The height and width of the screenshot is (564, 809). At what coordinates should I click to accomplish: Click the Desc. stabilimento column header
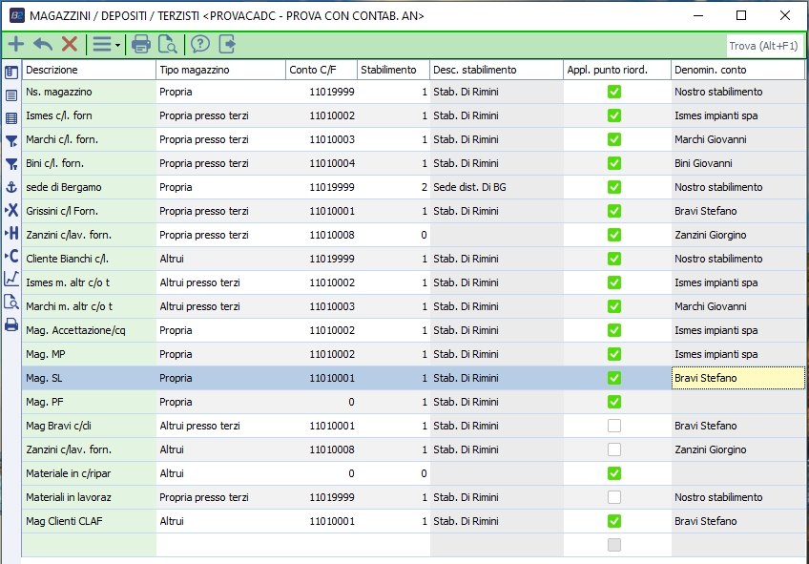tap(496, 70)
